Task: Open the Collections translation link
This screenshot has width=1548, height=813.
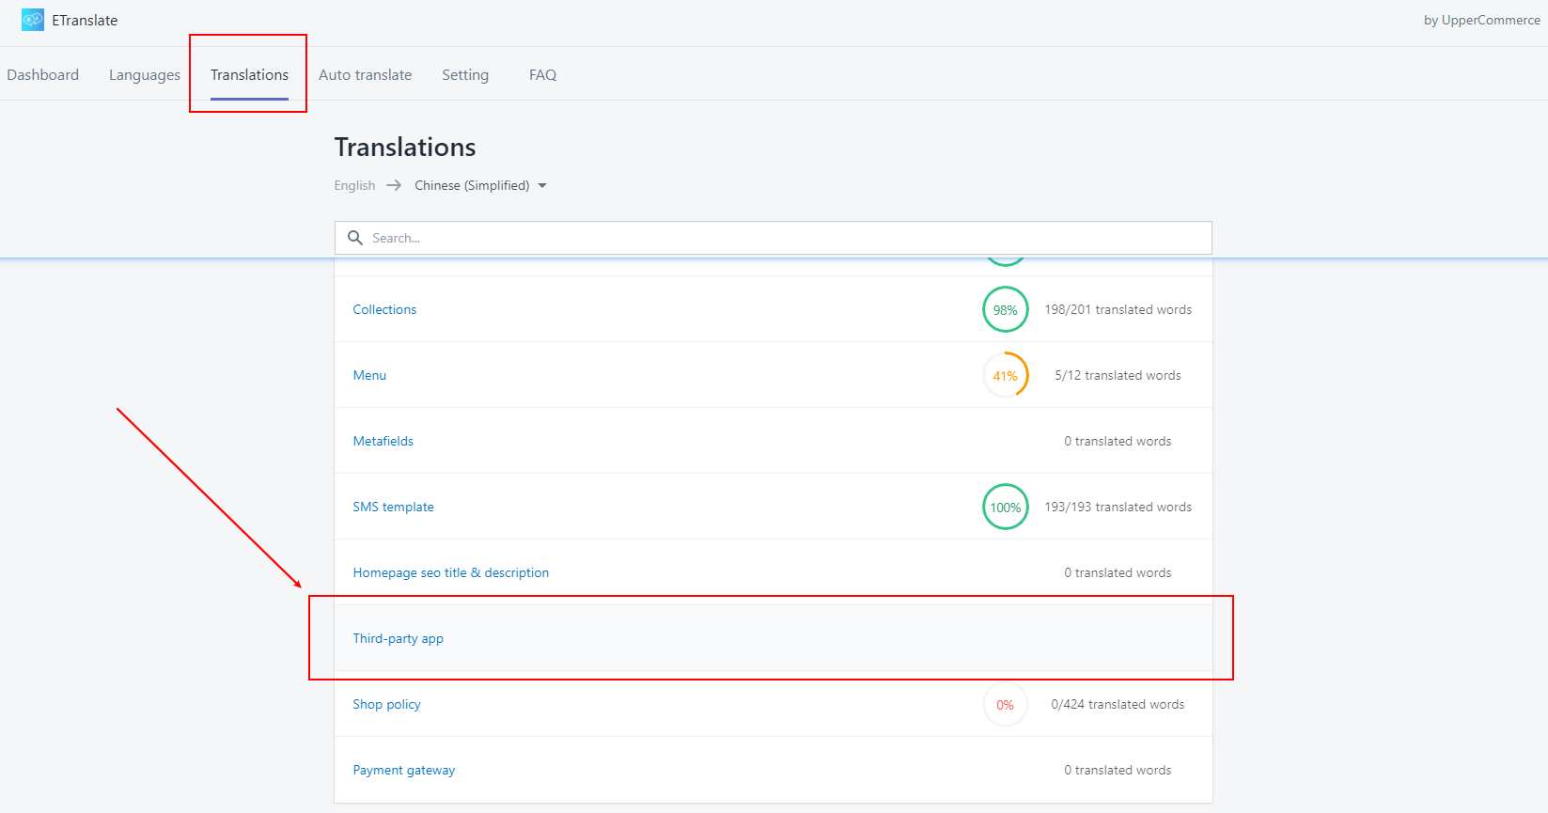Action: click(x=384, y=309)
